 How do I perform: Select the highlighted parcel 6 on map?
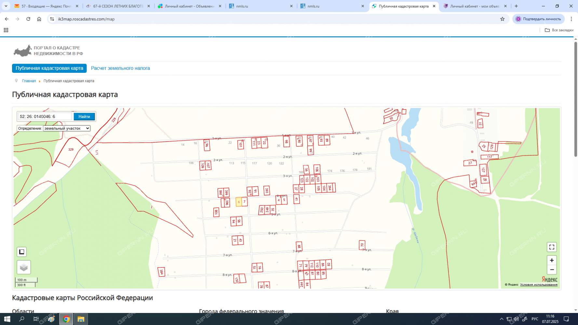[x=239, y=202]
